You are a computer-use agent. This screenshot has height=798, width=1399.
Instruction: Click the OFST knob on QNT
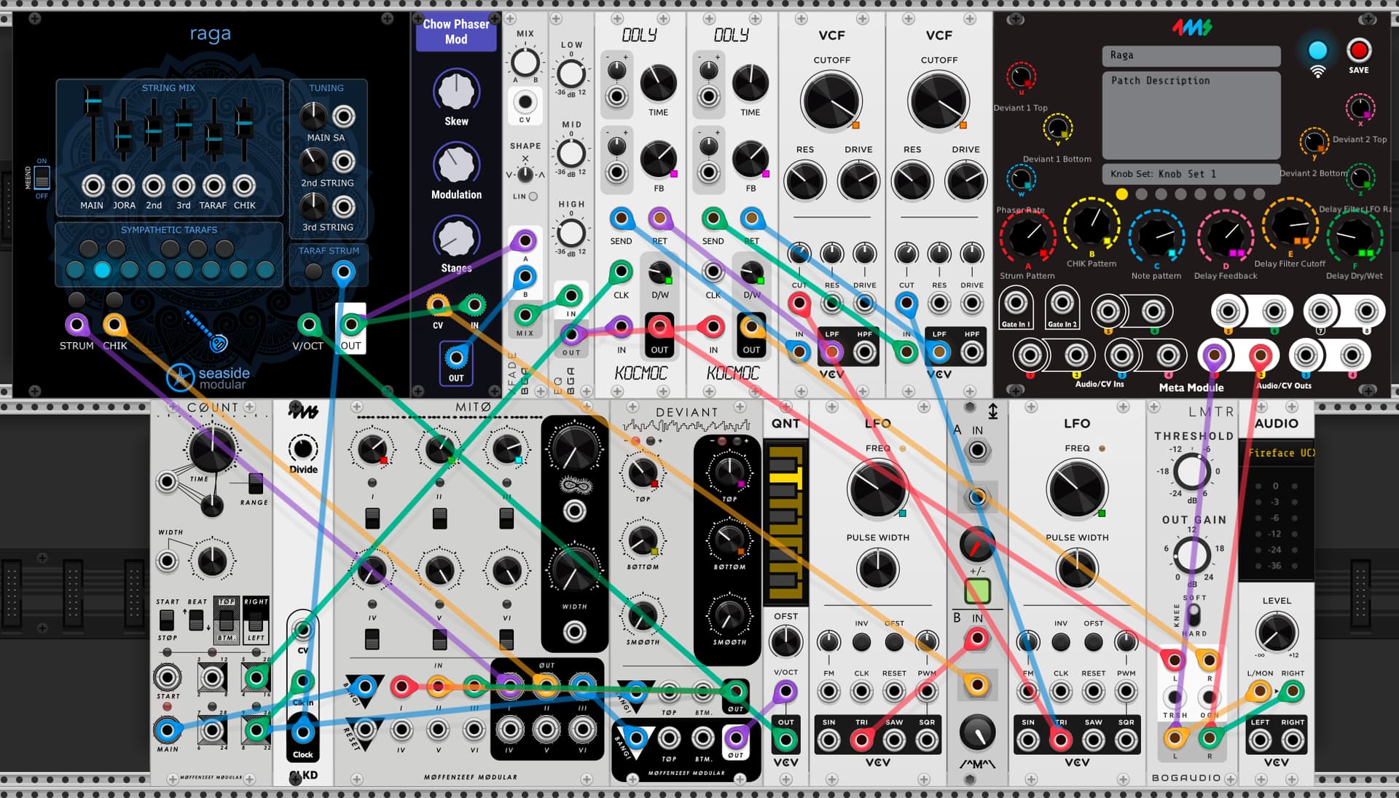pos(785,641)
